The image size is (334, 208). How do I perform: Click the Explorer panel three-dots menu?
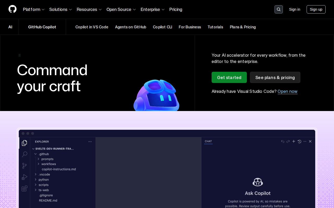coord(90,142)
